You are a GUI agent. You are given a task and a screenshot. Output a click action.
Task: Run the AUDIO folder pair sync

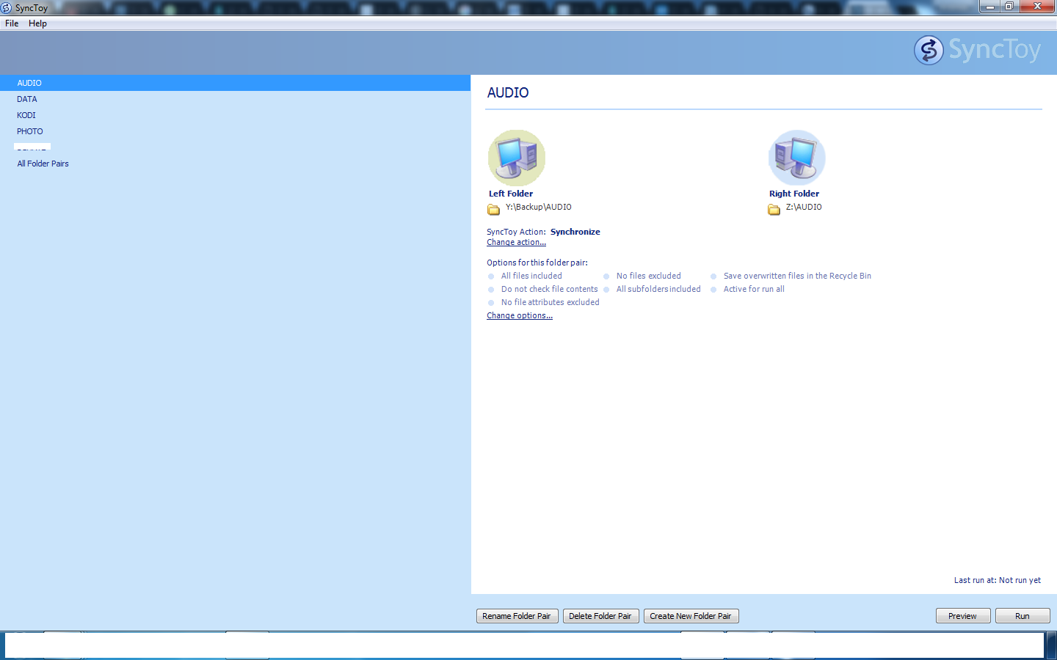pyautogui.click(x=1023, y=616)
